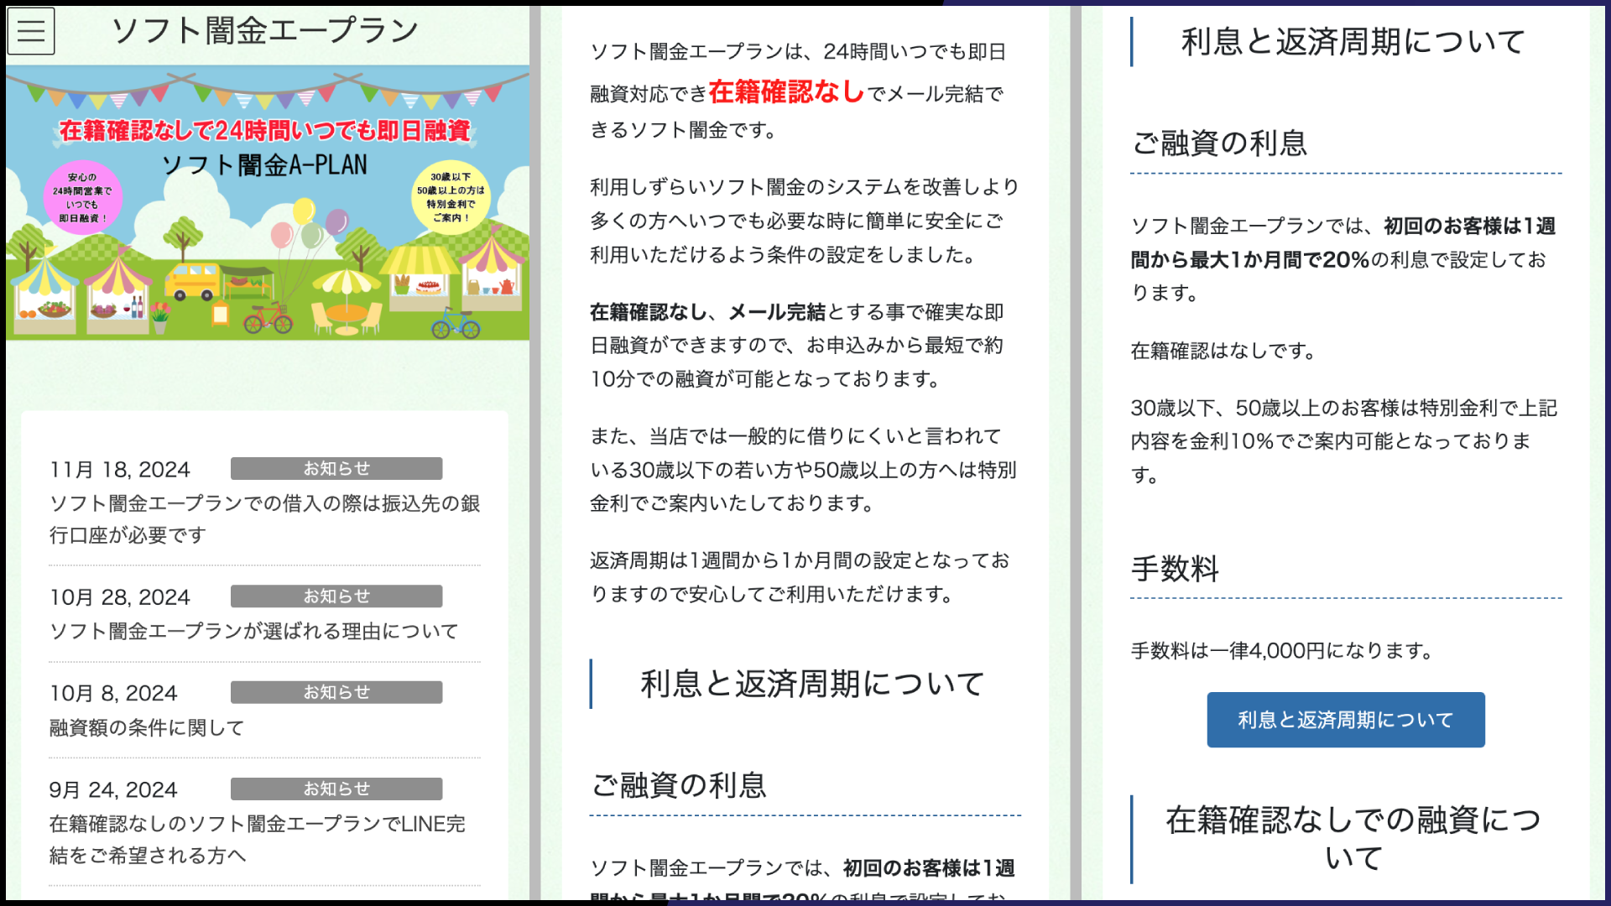Click the right panel top 利息と返済周期について heading
This screenshot has height=906, width=1611.
click(x=1353, y=41)
